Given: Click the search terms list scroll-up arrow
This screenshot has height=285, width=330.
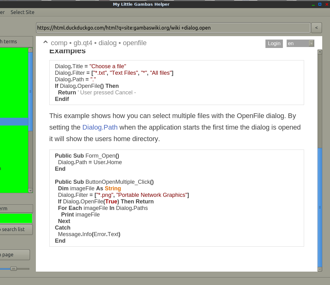Looking at the screenshot, I should point(30,50).
